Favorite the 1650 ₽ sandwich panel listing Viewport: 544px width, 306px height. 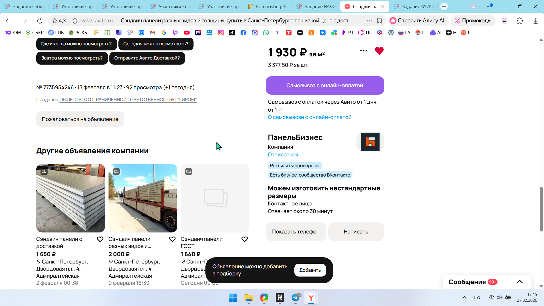pyautogui.click(x=100, y=239)
